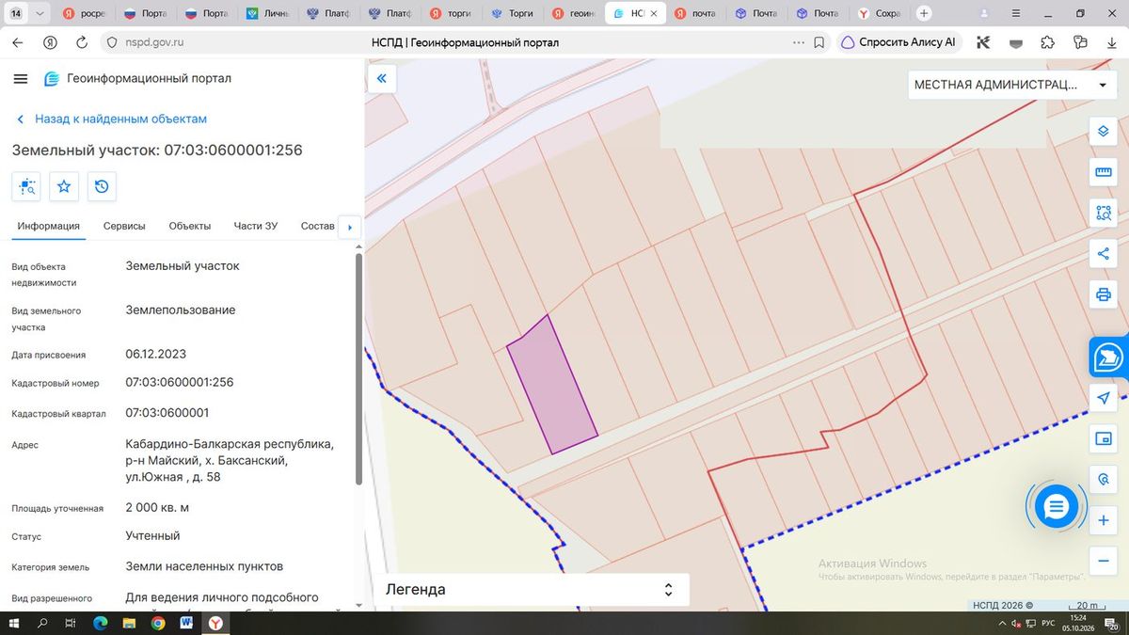Select cadastral quarter 07:03:0600001 value
The image size is (1129, 635).
click(x=167, y=412)
